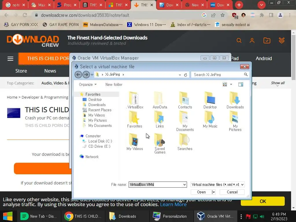Open the website's hamburger menu
Viewport: 296px width, 222px height.
click(10, 59)
